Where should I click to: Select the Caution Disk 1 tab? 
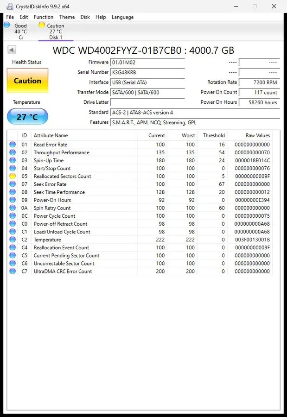point(56,32)
